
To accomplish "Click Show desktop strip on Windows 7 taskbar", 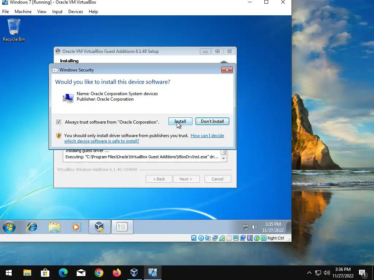I will click(x=289, y=227).
